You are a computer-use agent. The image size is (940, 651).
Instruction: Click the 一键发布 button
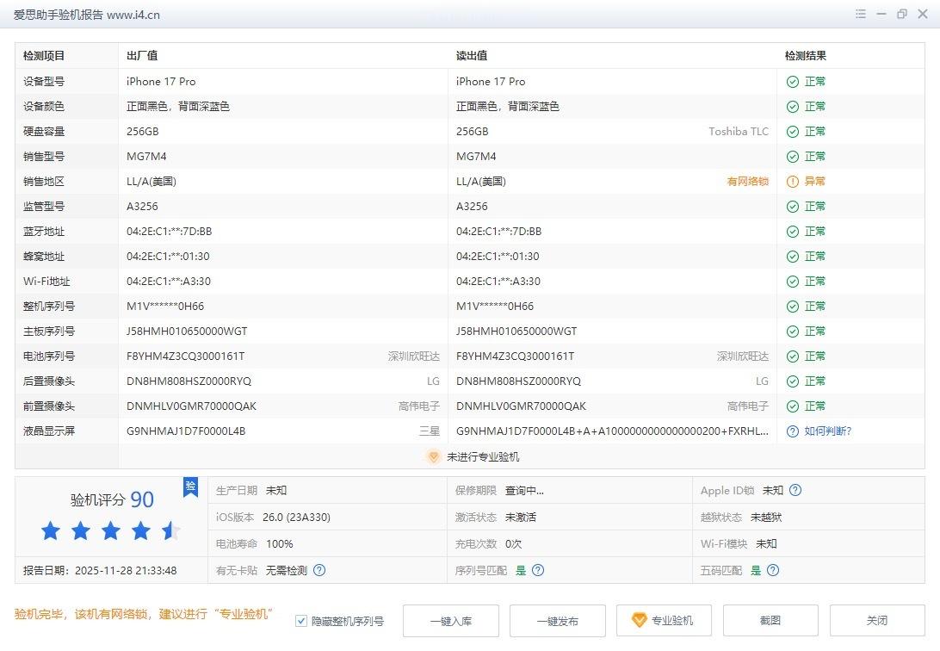click(x=558, y=621)
